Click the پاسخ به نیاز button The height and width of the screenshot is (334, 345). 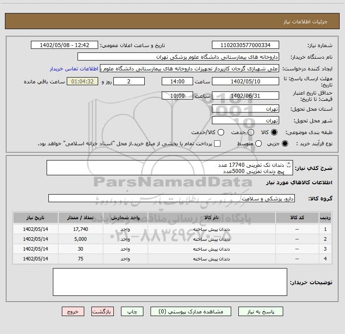point(260,312)
